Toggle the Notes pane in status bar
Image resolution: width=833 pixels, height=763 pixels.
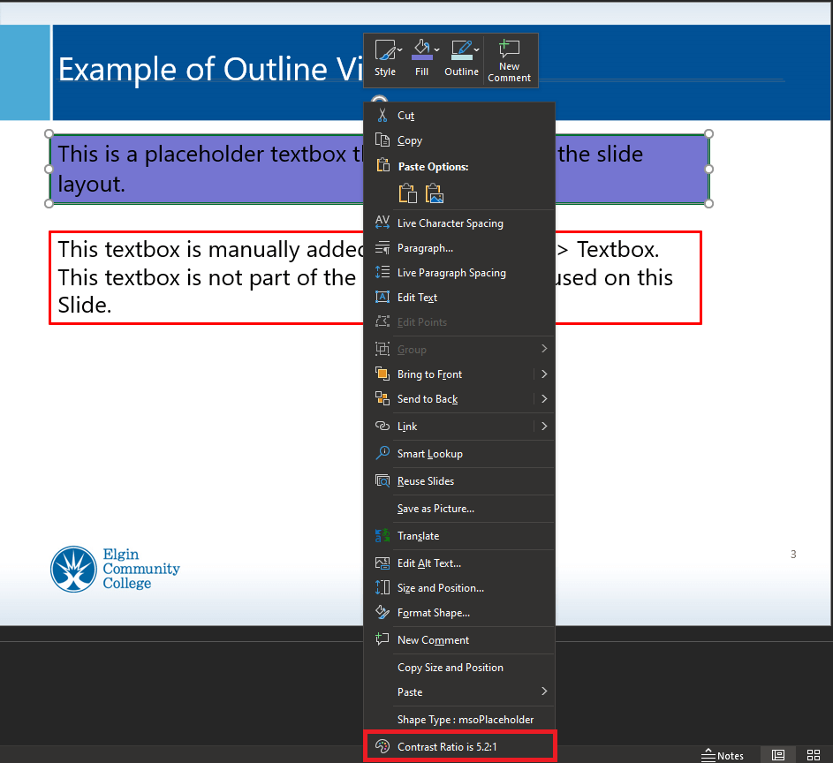pos(723,755)
